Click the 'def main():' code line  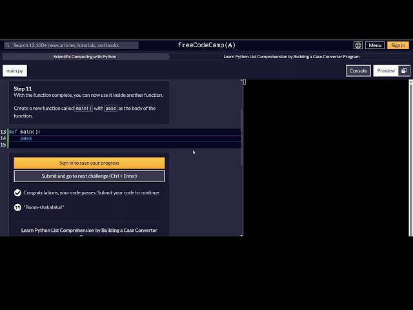pyautogui.click(x=125, y=132)
